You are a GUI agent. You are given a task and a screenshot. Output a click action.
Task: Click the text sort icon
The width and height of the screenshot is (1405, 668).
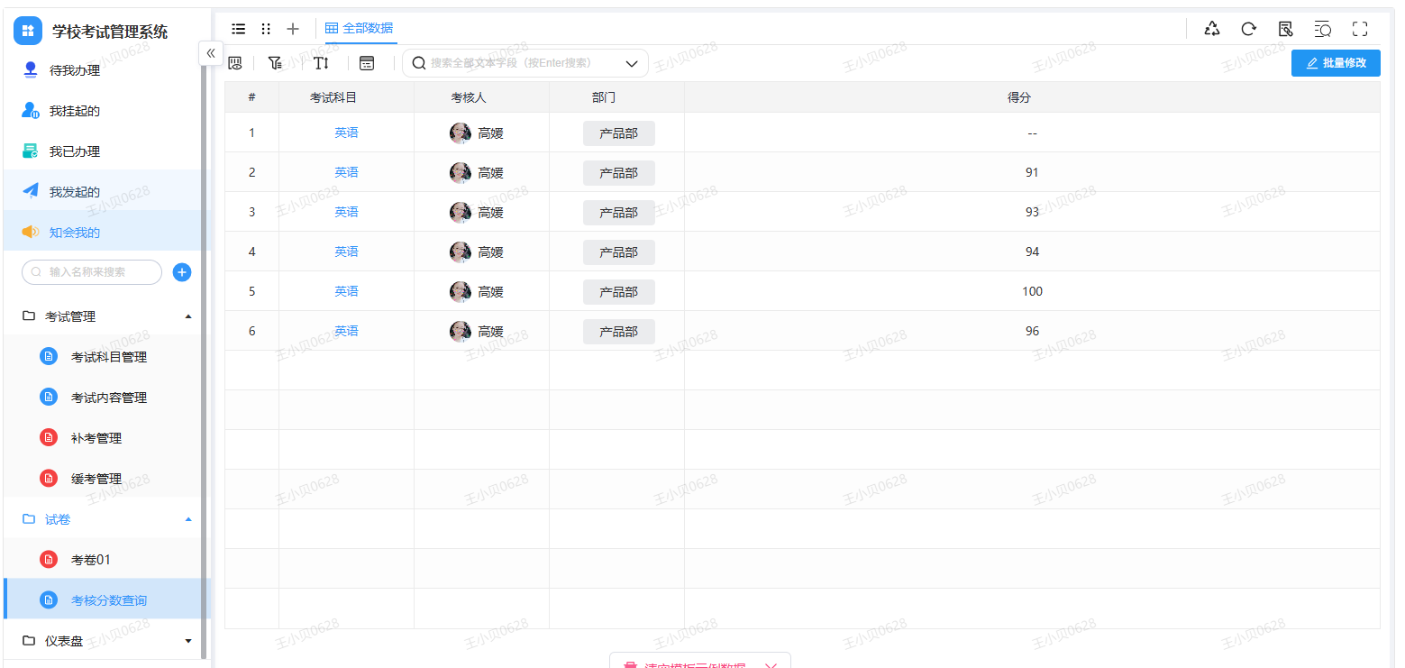coord(321,63)
